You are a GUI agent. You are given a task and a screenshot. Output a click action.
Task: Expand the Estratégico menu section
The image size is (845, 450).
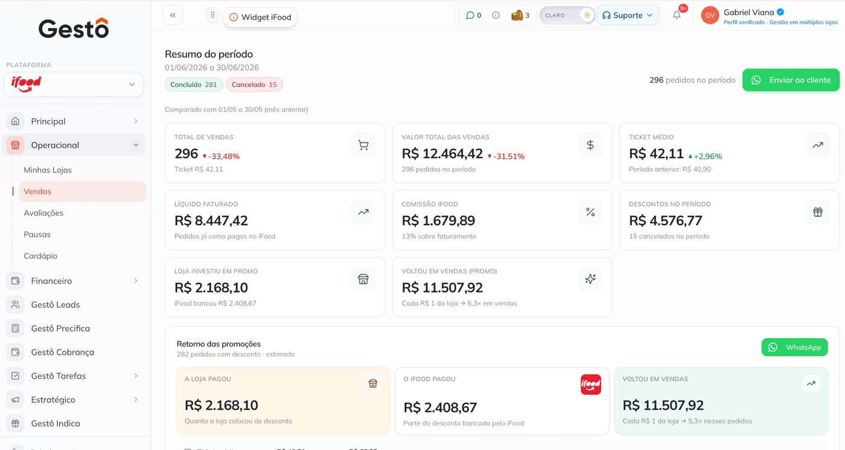[x=74, y=399]
